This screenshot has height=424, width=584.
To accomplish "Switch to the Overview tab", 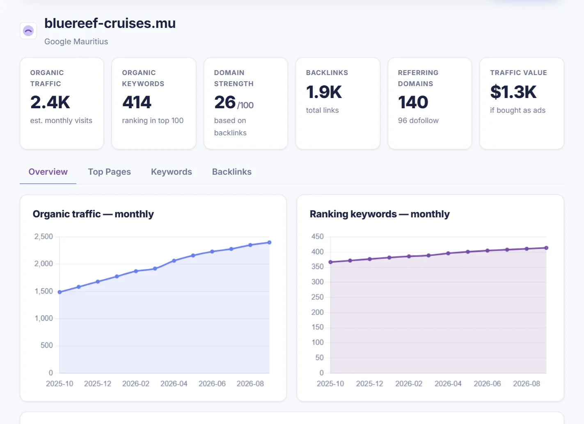I will (x=48, y=172).
